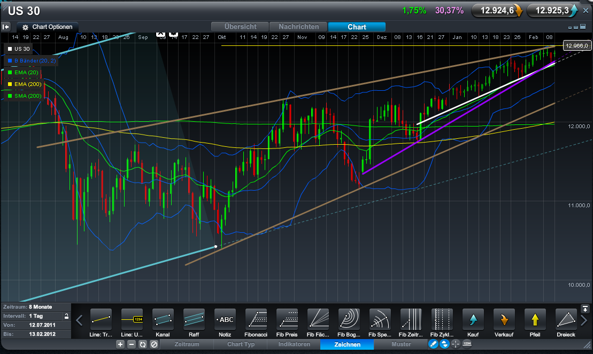This screenshot has width=593, height=354.
Task: Click the 12.924,6 sell price button
Action: tap(498, 11)
